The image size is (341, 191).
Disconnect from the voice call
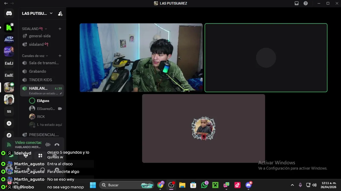click(x=57, y=145)
